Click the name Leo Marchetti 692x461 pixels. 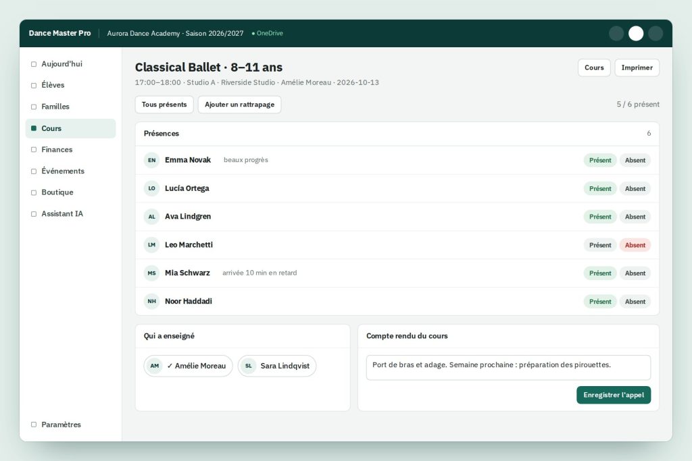click(x=189, y=244)
